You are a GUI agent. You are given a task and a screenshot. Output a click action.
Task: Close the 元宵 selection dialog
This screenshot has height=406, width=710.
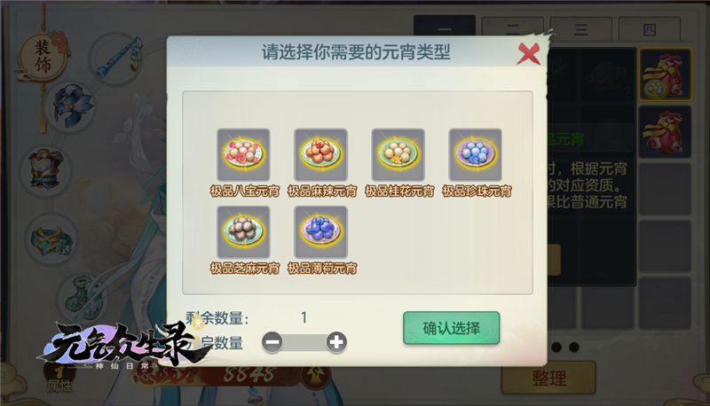pos(529,54)
